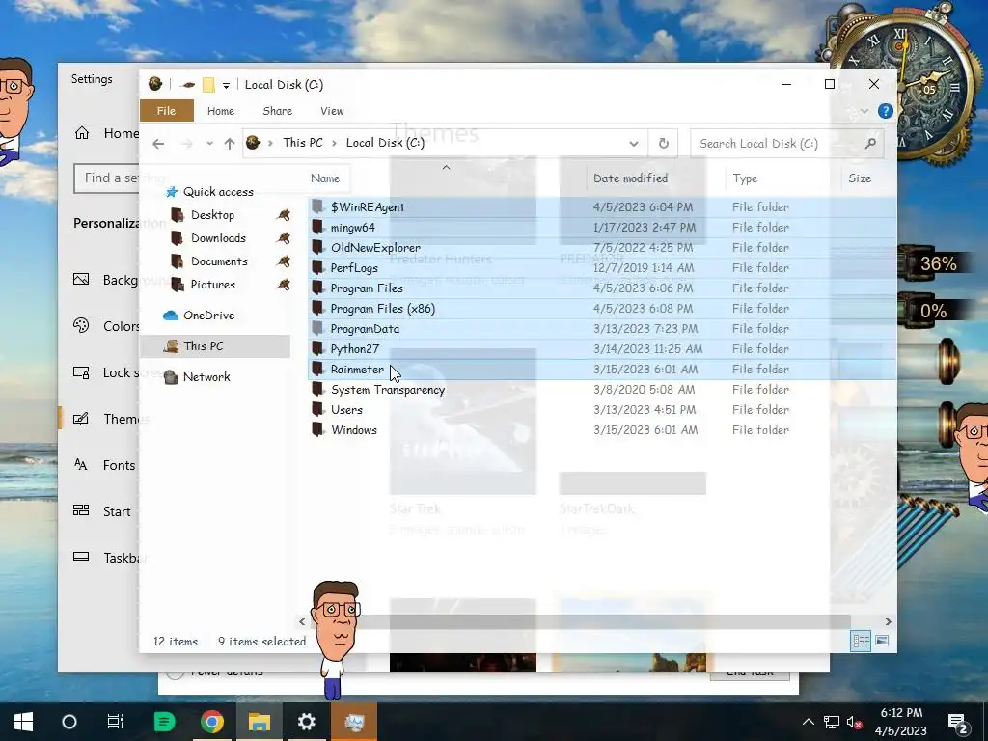This screenshot has width=988, height=741.
Task: Sort by Type column header
Action: pyautogui.click(x=745, y=178)
